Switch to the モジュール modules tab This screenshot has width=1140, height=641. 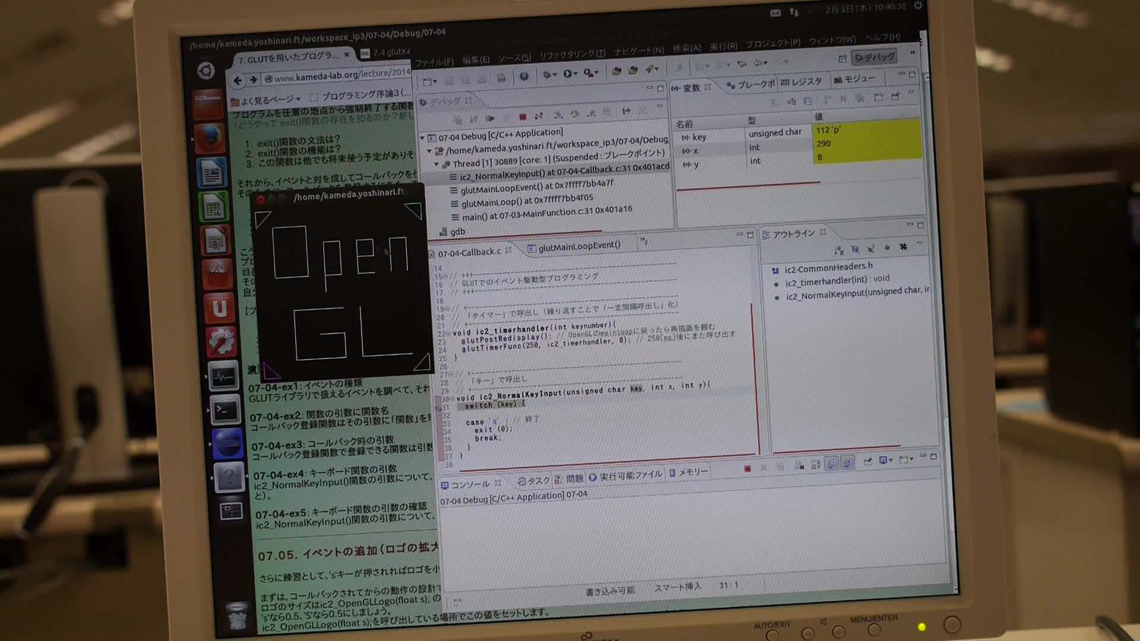[x=854, y=79]
